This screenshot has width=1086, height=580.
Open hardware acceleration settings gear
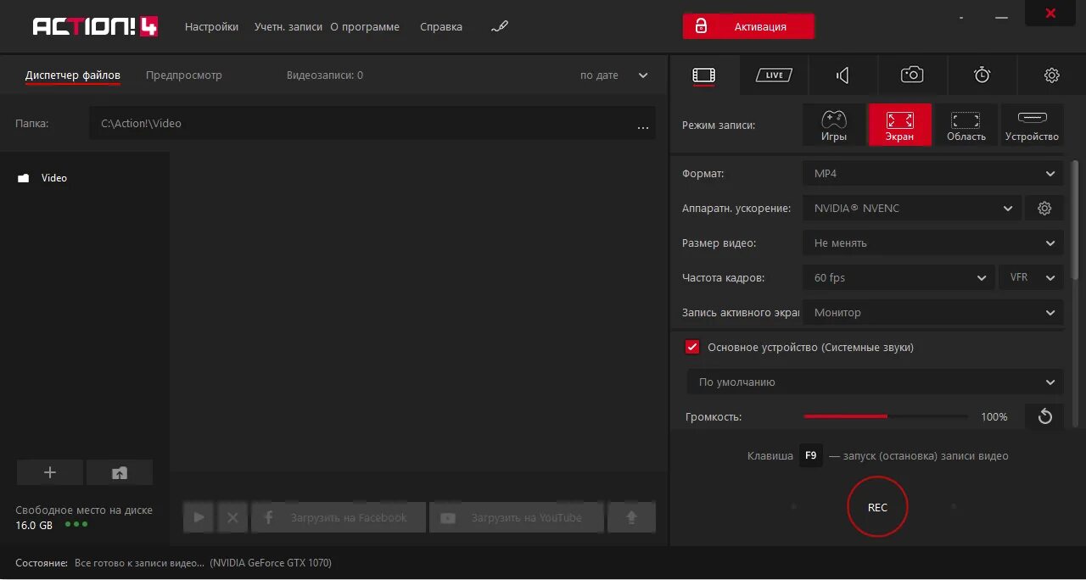click(x=1044, y=208)
